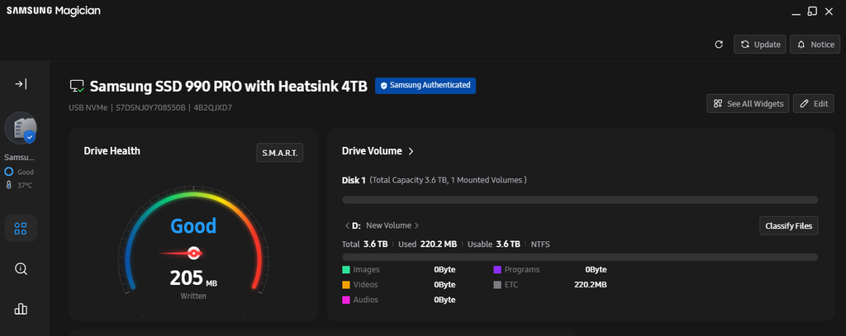Expand the sidebar using the arrow icon
846x336 pixels.
coord(21,83)
